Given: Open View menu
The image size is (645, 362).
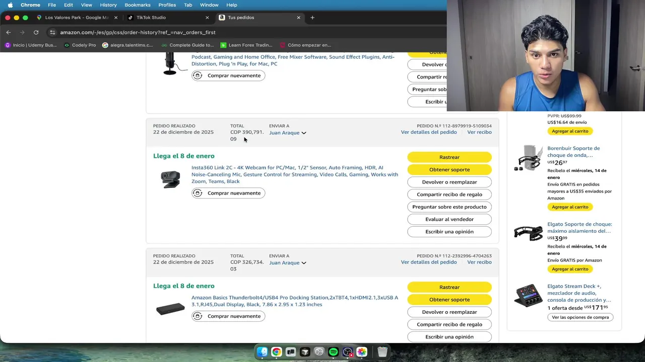Looking at the screenshot, I should (87, 5).
